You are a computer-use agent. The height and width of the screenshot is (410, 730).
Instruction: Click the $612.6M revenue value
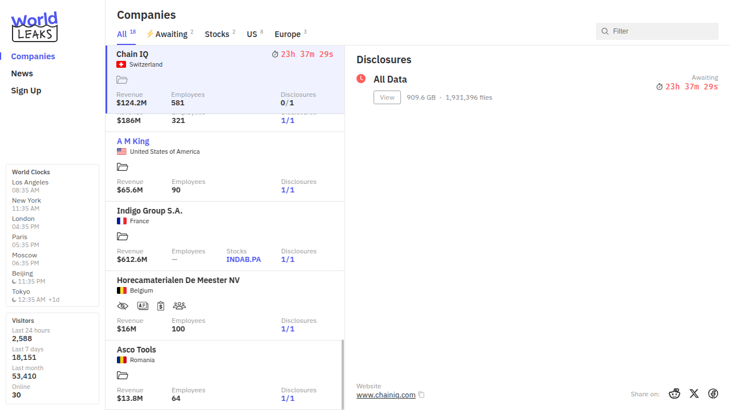tap(132, 260)
